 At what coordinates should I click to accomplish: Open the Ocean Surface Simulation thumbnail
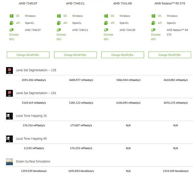[x=9, y=162]
